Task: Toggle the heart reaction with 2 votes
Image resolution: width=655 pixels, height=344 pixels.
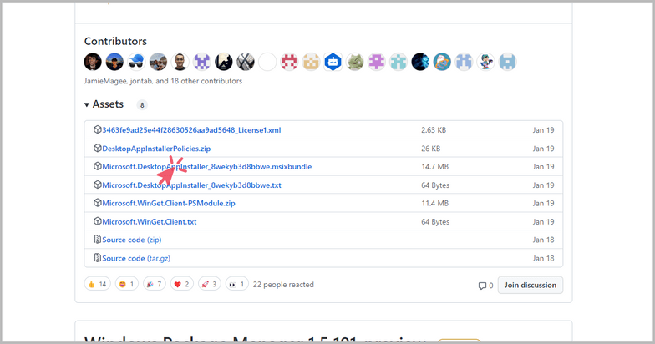Action: coord(181,284)
